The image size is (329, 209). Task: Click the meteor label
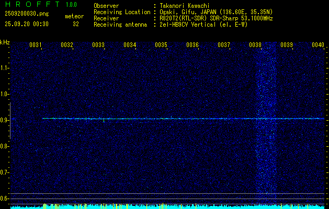click(74, 16)
